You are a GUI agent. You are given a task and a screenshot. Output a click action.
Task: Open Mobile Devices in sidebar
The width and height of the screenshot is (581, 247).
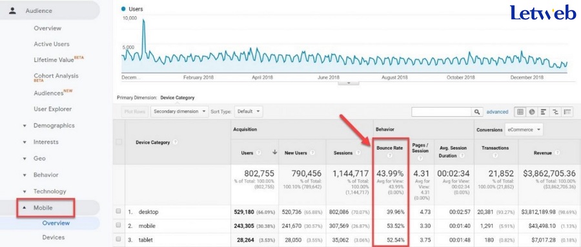(x=54, y=237)
